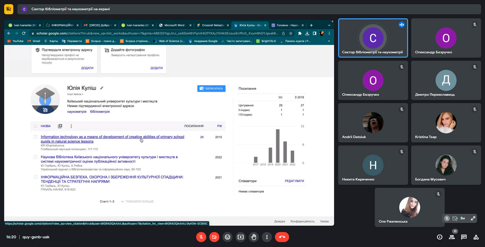Open the three-dot menu in the articles header

[x=71, y=126]
